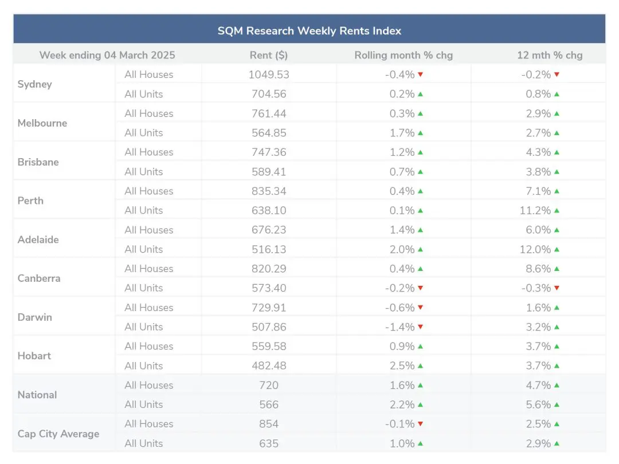Click the green up arrow beside Melbourne units 1.7%
Screen dimensions: 619x464
(x=421, y=133)
